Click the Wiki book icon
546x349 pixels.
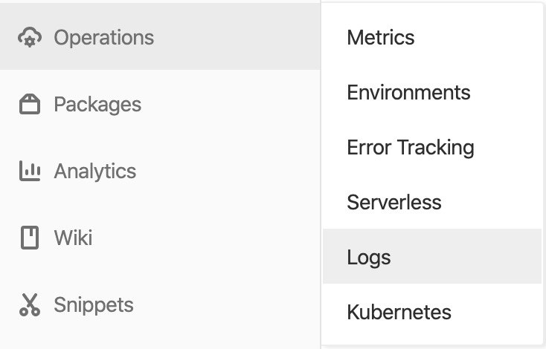point(30,238)
